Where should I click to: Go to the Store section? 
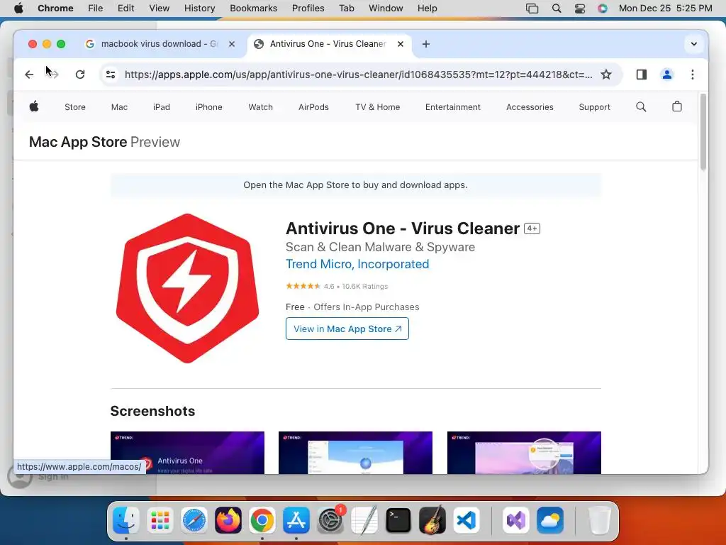tap(75, 107)
